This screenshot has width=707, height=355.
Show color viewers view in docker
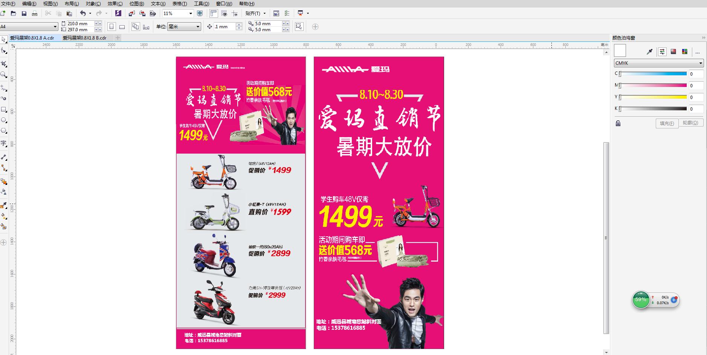[673, 52]
